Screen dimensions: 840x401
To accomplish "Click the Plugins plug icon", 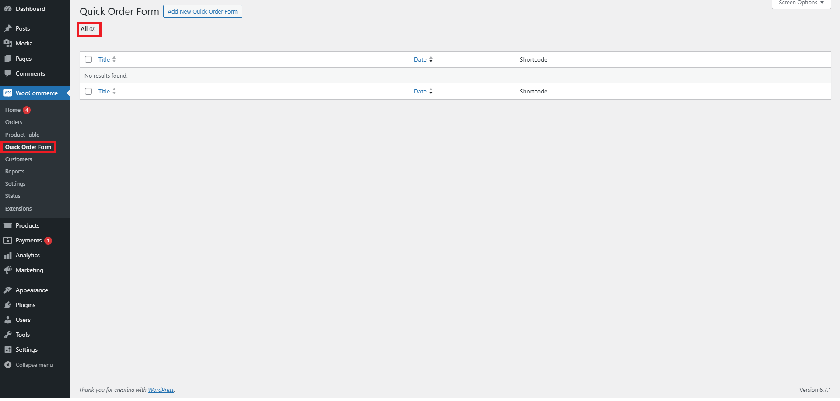I will click(x=8, y=305).
